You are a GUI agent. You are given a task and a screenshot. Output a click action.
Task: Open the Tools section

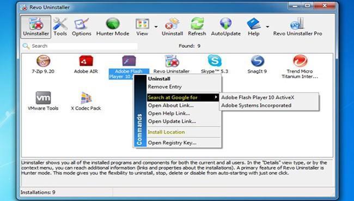click(60, 27)
